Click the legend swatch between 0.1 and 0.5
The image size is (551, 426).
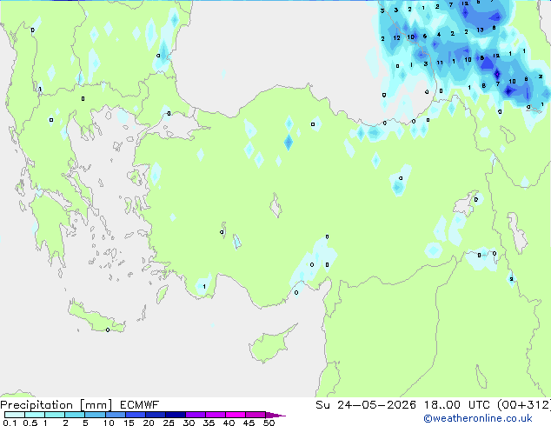pos(15,415)
